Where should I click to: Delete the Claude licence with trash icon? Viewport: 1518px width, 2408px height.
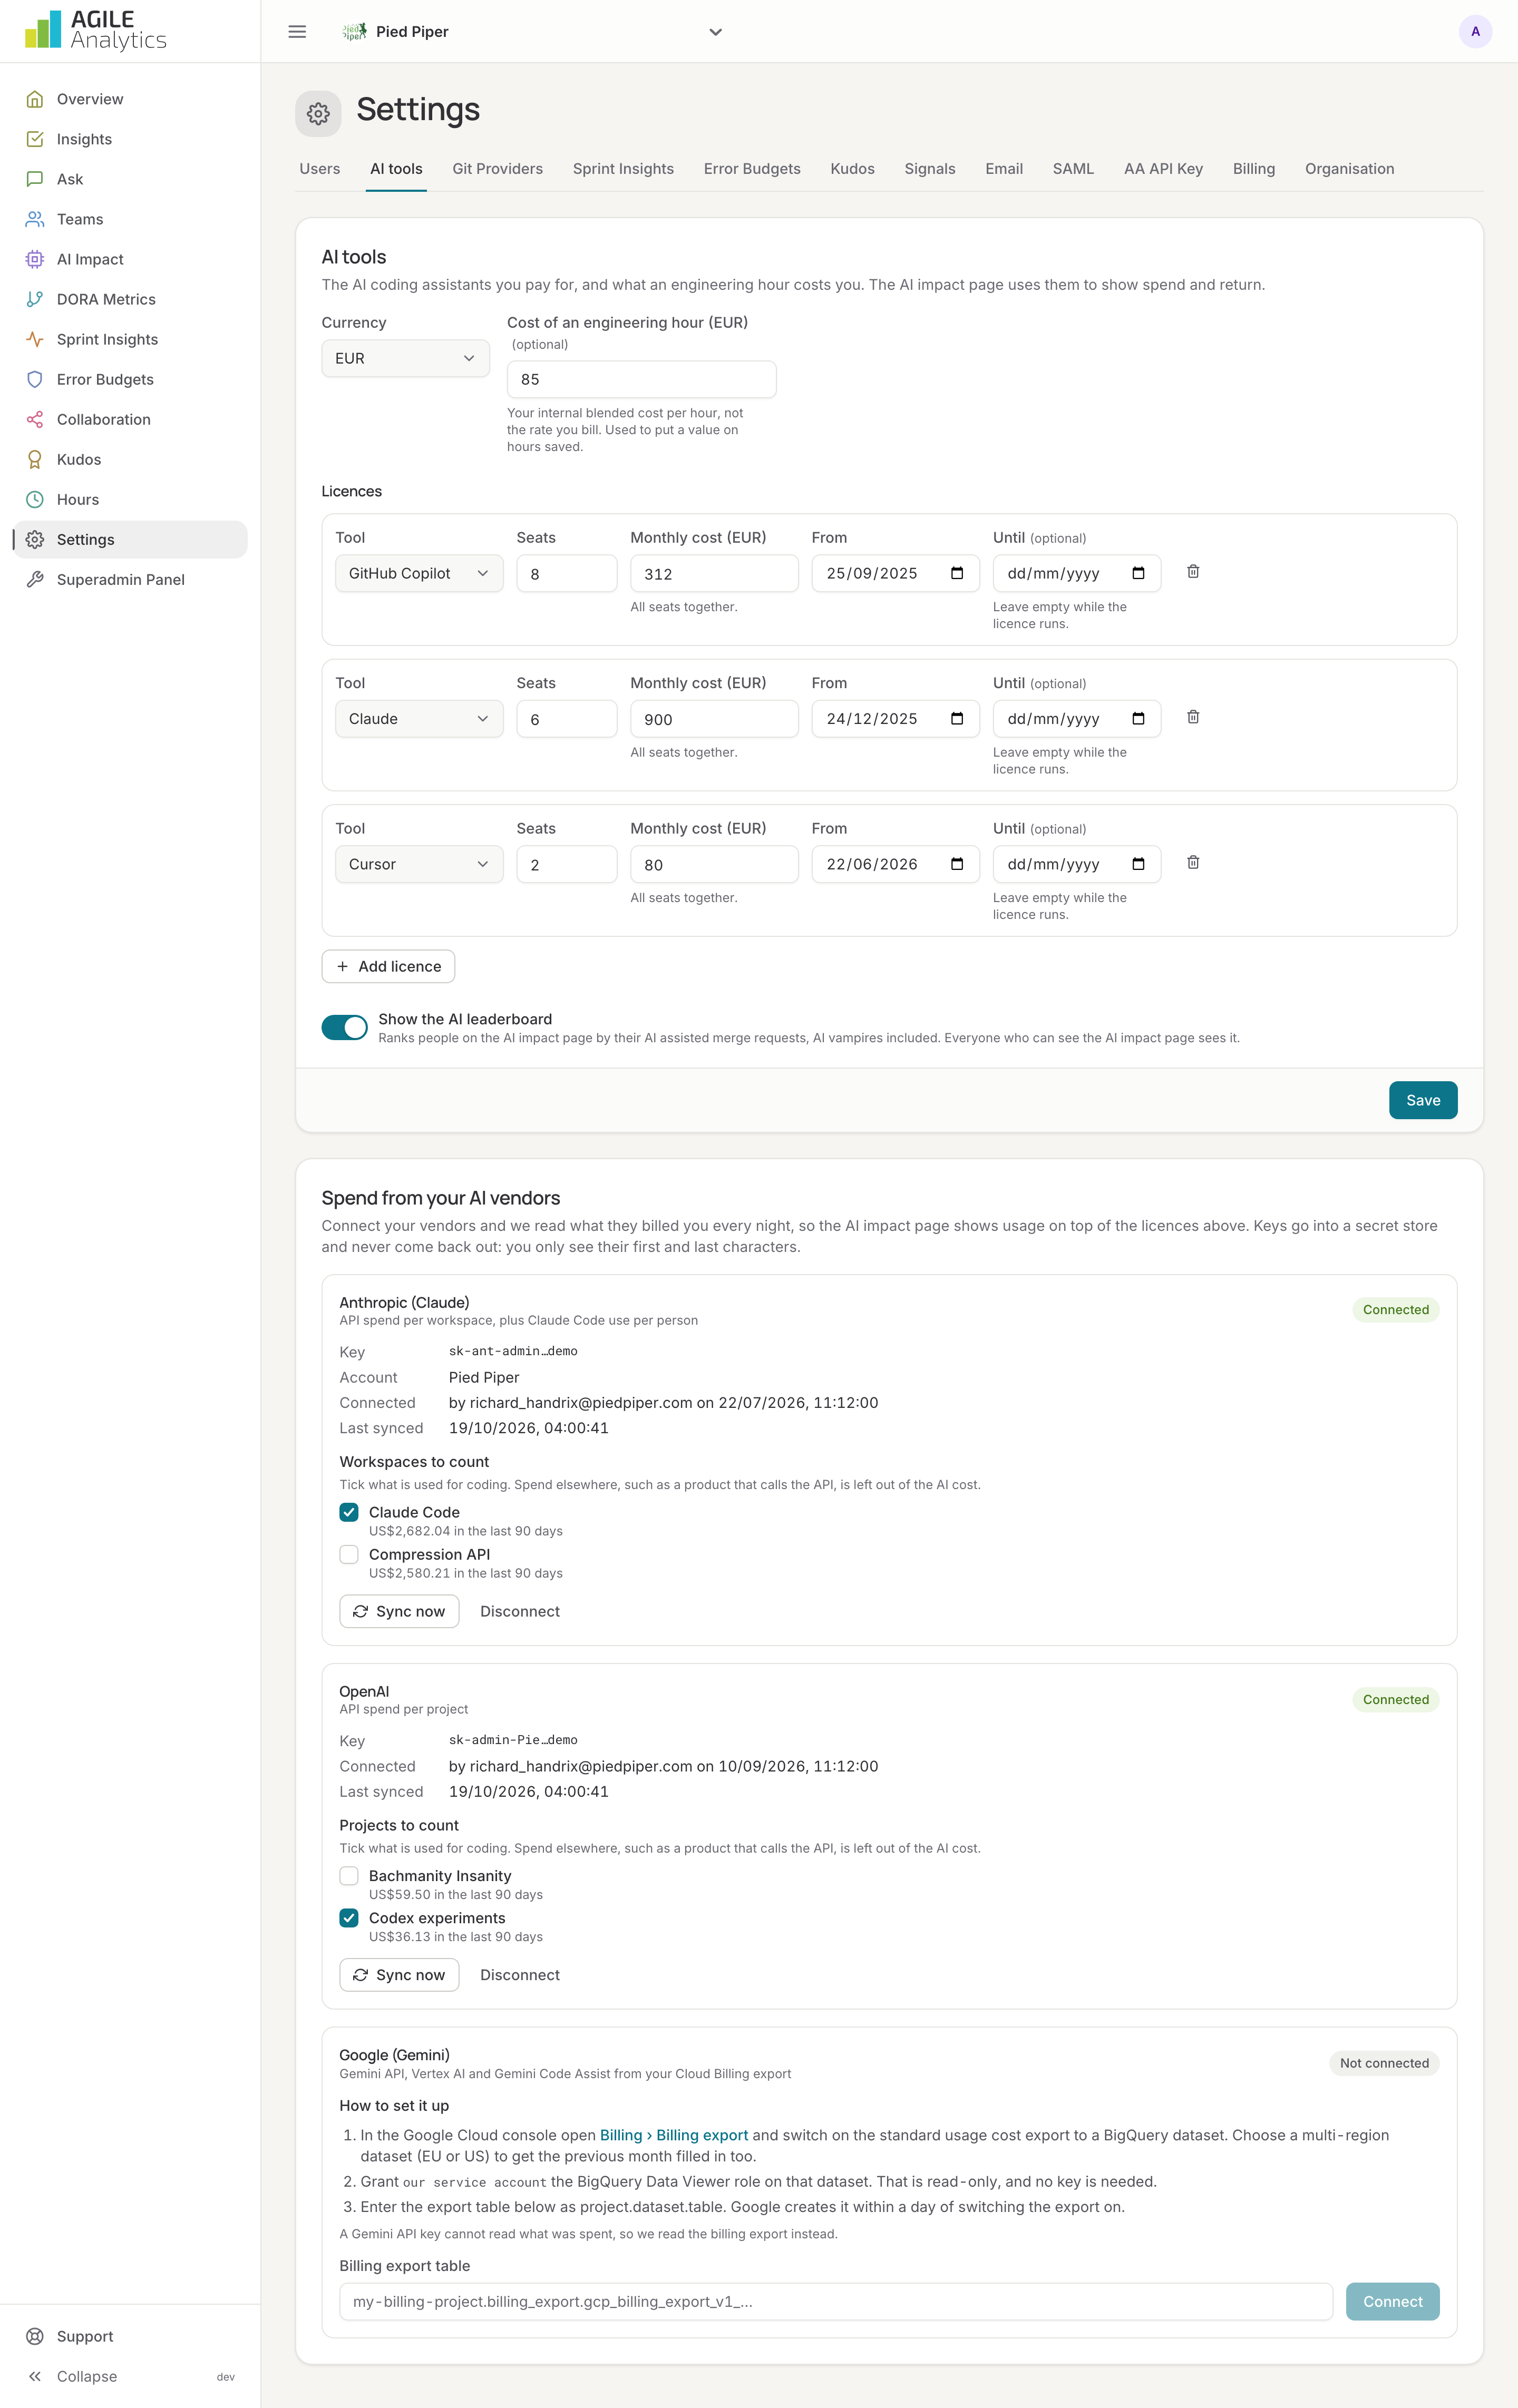click(x=1193, y=717)
